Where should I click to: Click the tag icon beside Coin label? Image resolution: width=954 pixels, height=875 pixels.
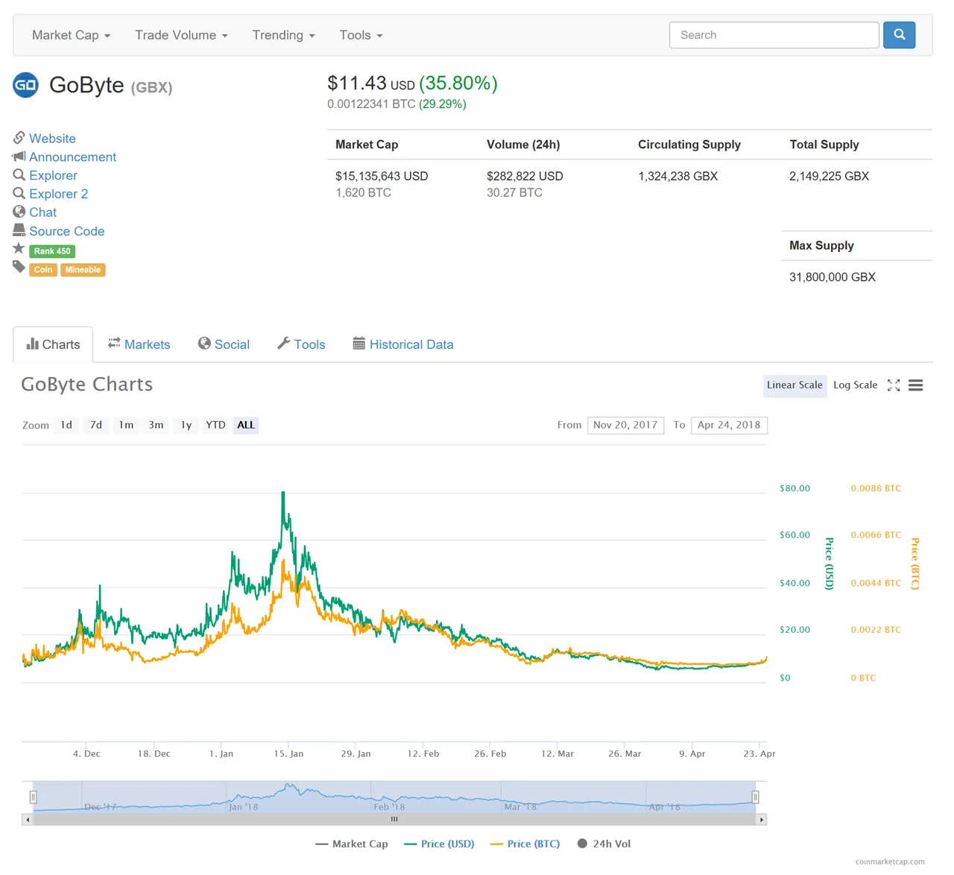[x=19, y=267]
